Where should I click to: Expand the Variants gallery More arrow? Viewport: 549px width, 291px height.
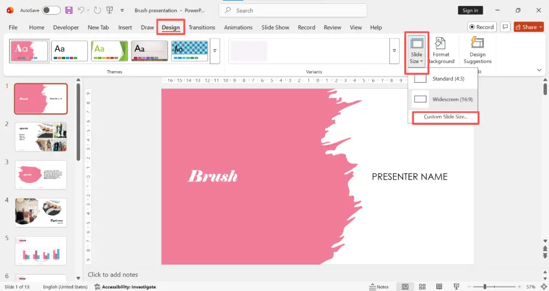click(394, 51)
